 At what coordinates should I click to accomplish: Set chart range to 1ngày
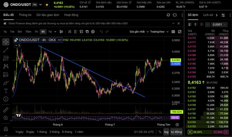click(19, 132)
